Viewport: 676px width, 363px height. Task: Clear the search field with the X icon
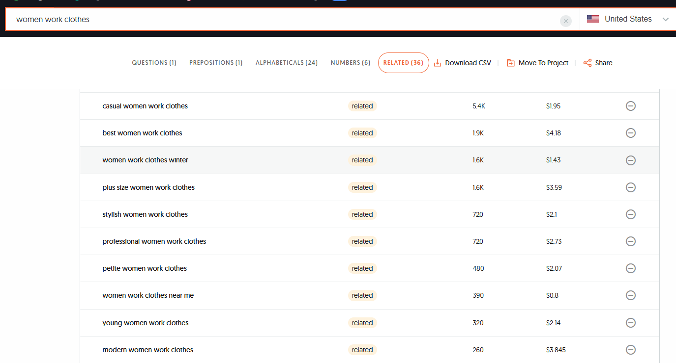(x=565, y=21)
